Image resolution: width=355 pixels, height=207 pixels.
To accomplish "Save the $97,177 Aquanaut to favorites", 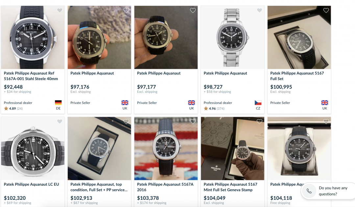I will pyautogui.click(x=193, y=10).
